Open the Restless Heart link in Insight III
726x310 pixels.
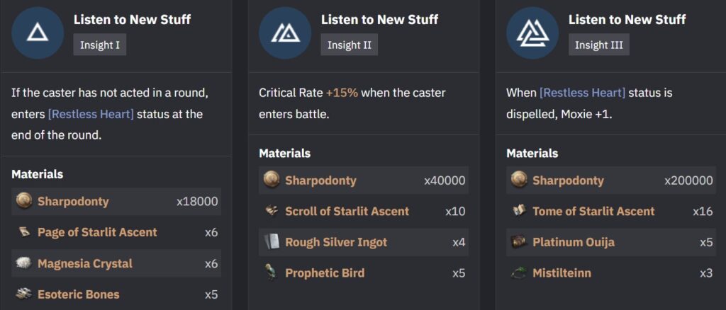[x=583, y=93]
